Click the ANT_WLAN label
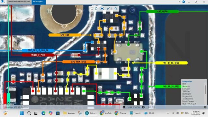Image resolution: width=208 pixels, height=117 pixels. [162, 12]
